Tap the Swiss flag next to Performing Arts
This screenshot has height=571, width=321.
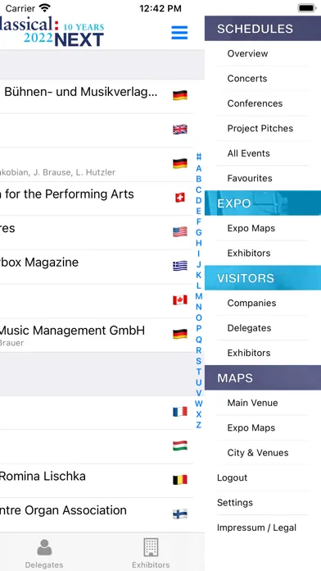pos(180,198)
